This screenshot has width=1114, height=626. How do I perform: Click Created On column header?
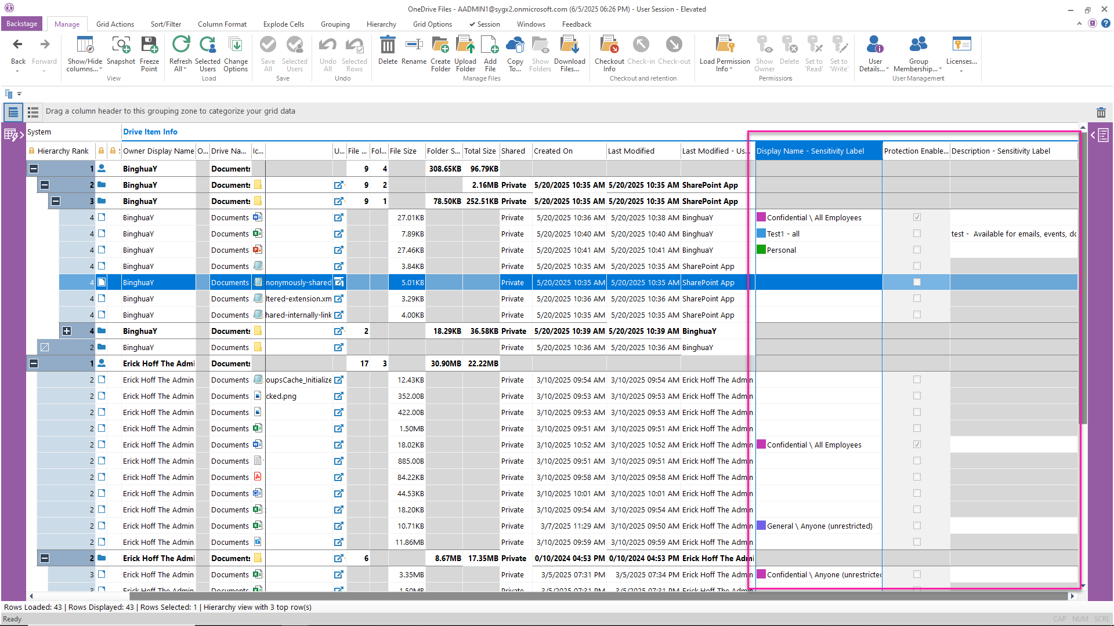pyautogui.click(x=569, y=151)
